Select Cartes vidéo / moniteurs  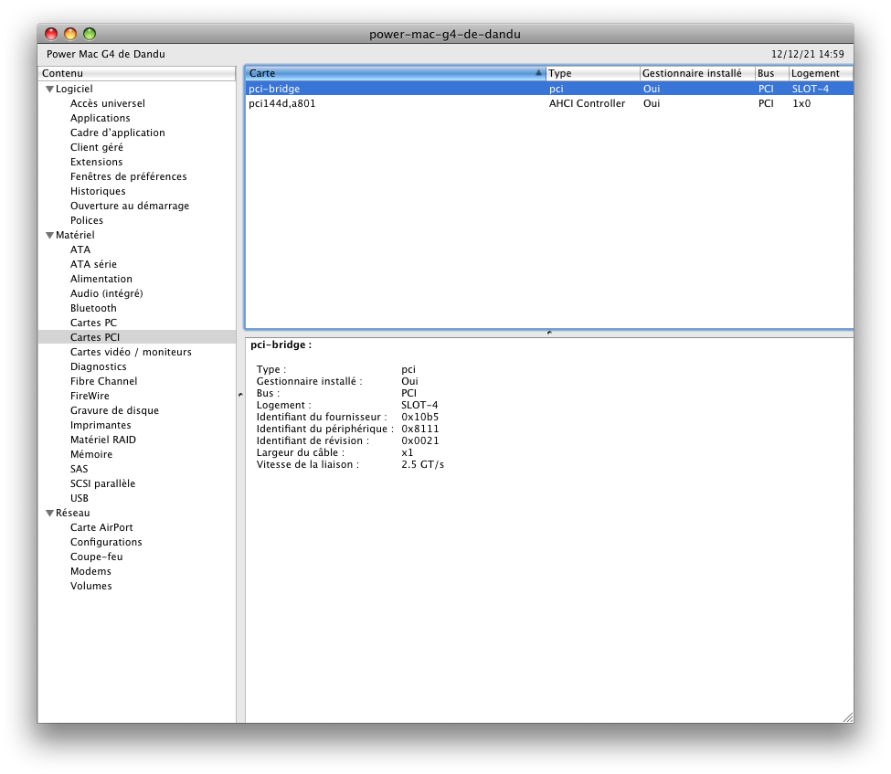coord(131,352)
